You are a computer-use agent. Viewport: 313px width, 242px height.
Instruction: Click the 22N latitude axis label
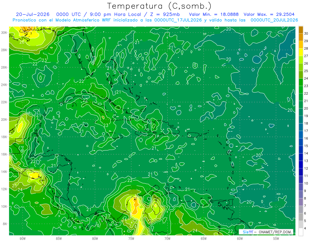tap(4, 102)
